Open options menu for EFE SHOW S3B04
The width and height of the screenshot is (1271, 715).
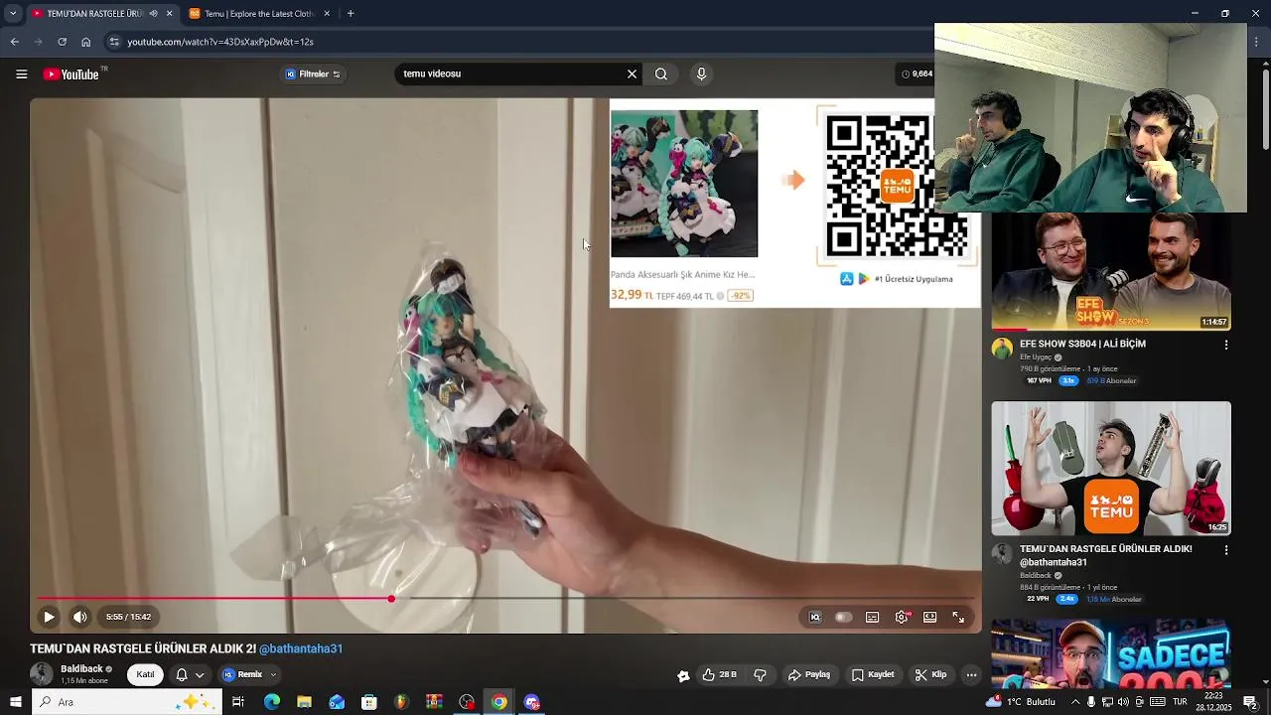pyautogui.click(x=1225, y=345)
